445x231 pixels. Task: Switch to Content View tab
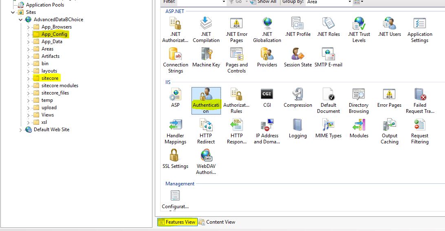[x=217, y=222]
